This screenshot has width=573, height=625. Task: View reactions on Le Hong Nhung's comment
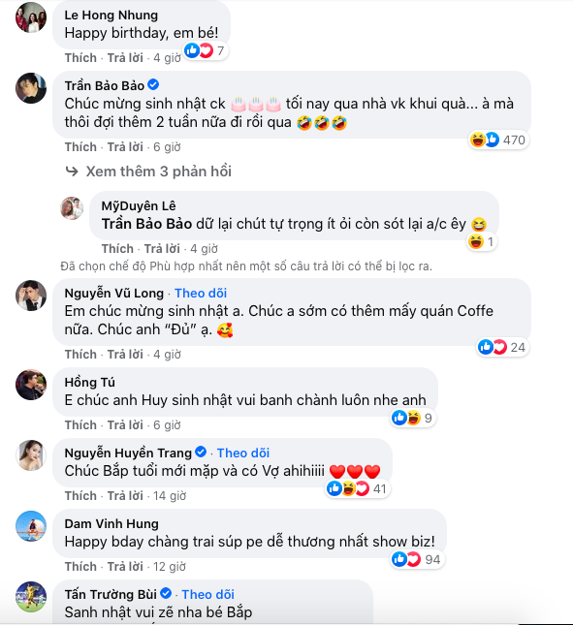[x=206, y=50]
